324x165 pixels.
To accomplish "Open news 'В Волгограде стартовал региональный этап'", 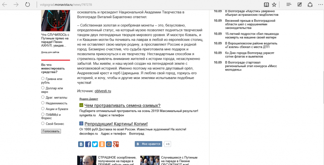I will 251,66.
